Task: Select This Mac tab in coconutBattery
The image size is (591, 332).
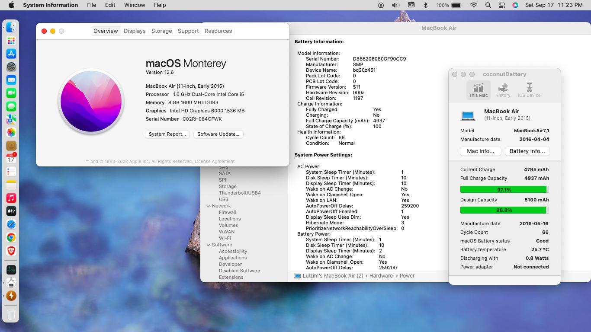Action: tap(478, 90)
